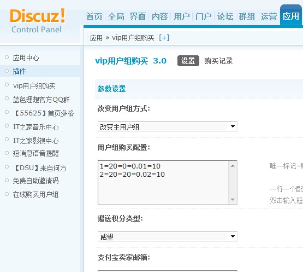303x272 pixels.
Task: Open 购买记录 tab
Action: 218,61
